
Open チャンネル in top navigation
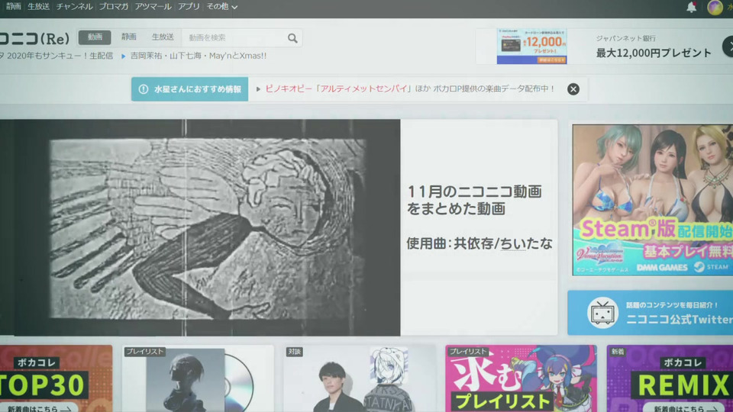click(x=74, y=7)
